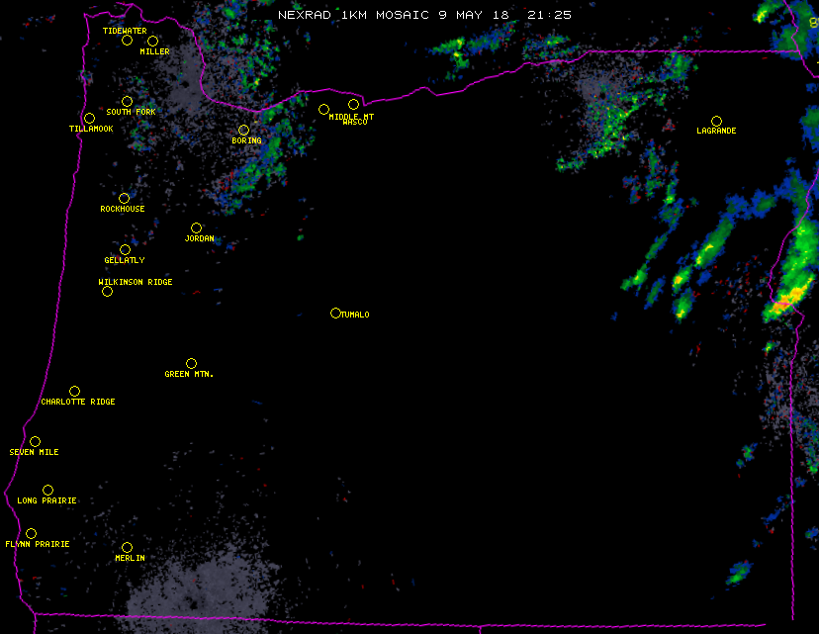Select the LaGrande station marker

click(716, 121)
